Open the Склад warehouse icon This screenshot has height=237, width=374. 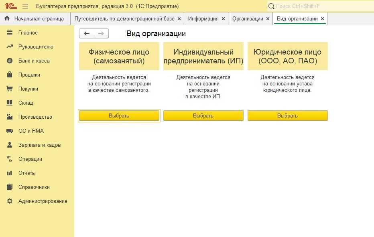point(10,103)
